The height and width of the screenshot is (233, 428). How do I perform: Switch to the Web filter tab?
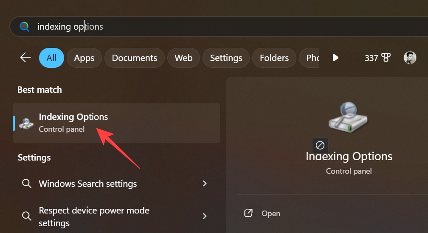(183, 58)
